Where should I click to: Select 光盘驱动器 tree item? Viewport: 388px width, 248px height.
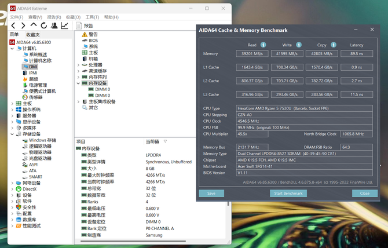37,159
